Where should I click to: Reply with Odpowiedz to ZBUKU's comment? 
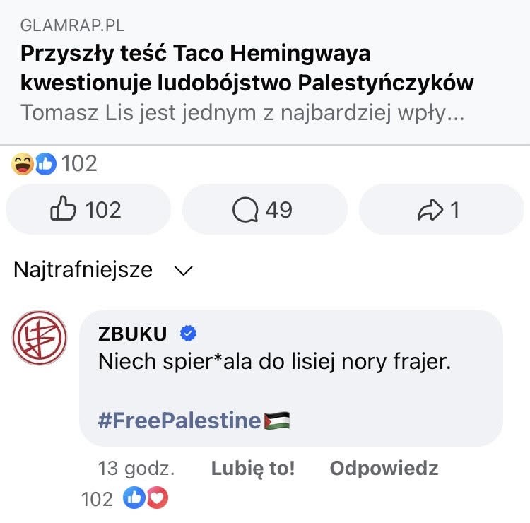tap(384, 468)
